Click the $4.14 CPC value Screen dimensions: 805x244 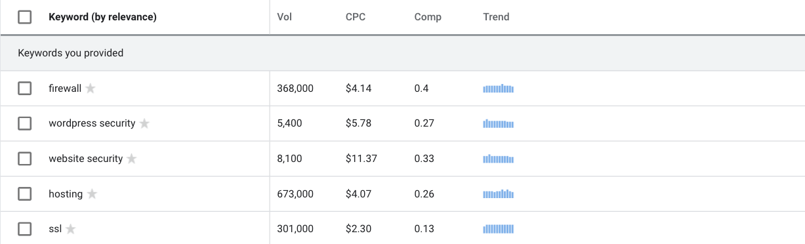(359, 88)
